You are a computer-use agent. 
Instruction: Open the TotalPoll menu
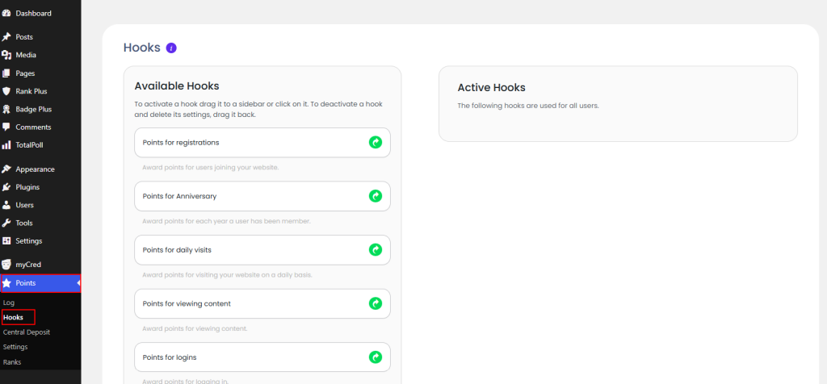(31, 144)
